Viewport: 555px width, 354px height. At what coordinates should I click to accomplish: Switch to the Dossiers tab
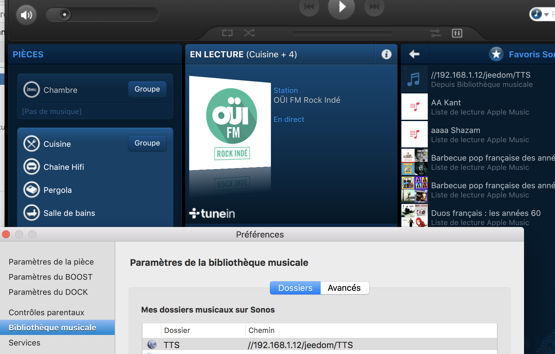click(x=295, y=288)
